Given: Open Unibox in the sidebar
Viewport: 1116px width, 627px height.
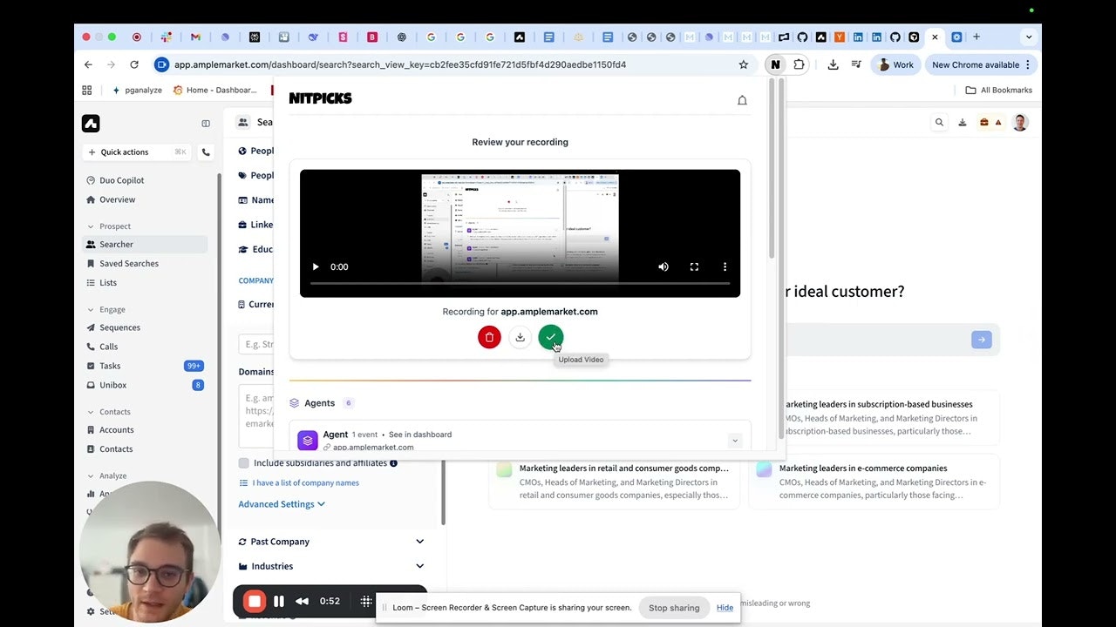Looking at the screenshot, I should (x=112, y=385).
